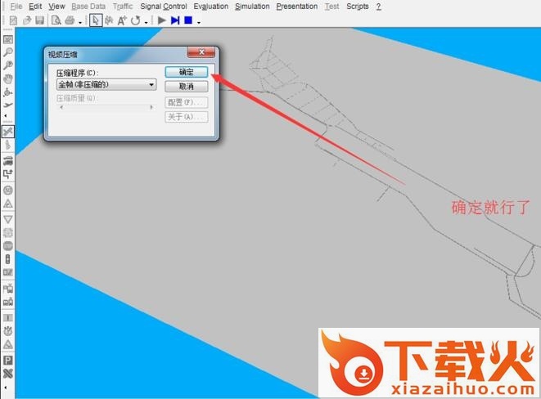Open the Presentation menu
This screenshot has width=541, height=399.
tap(297, 7)
